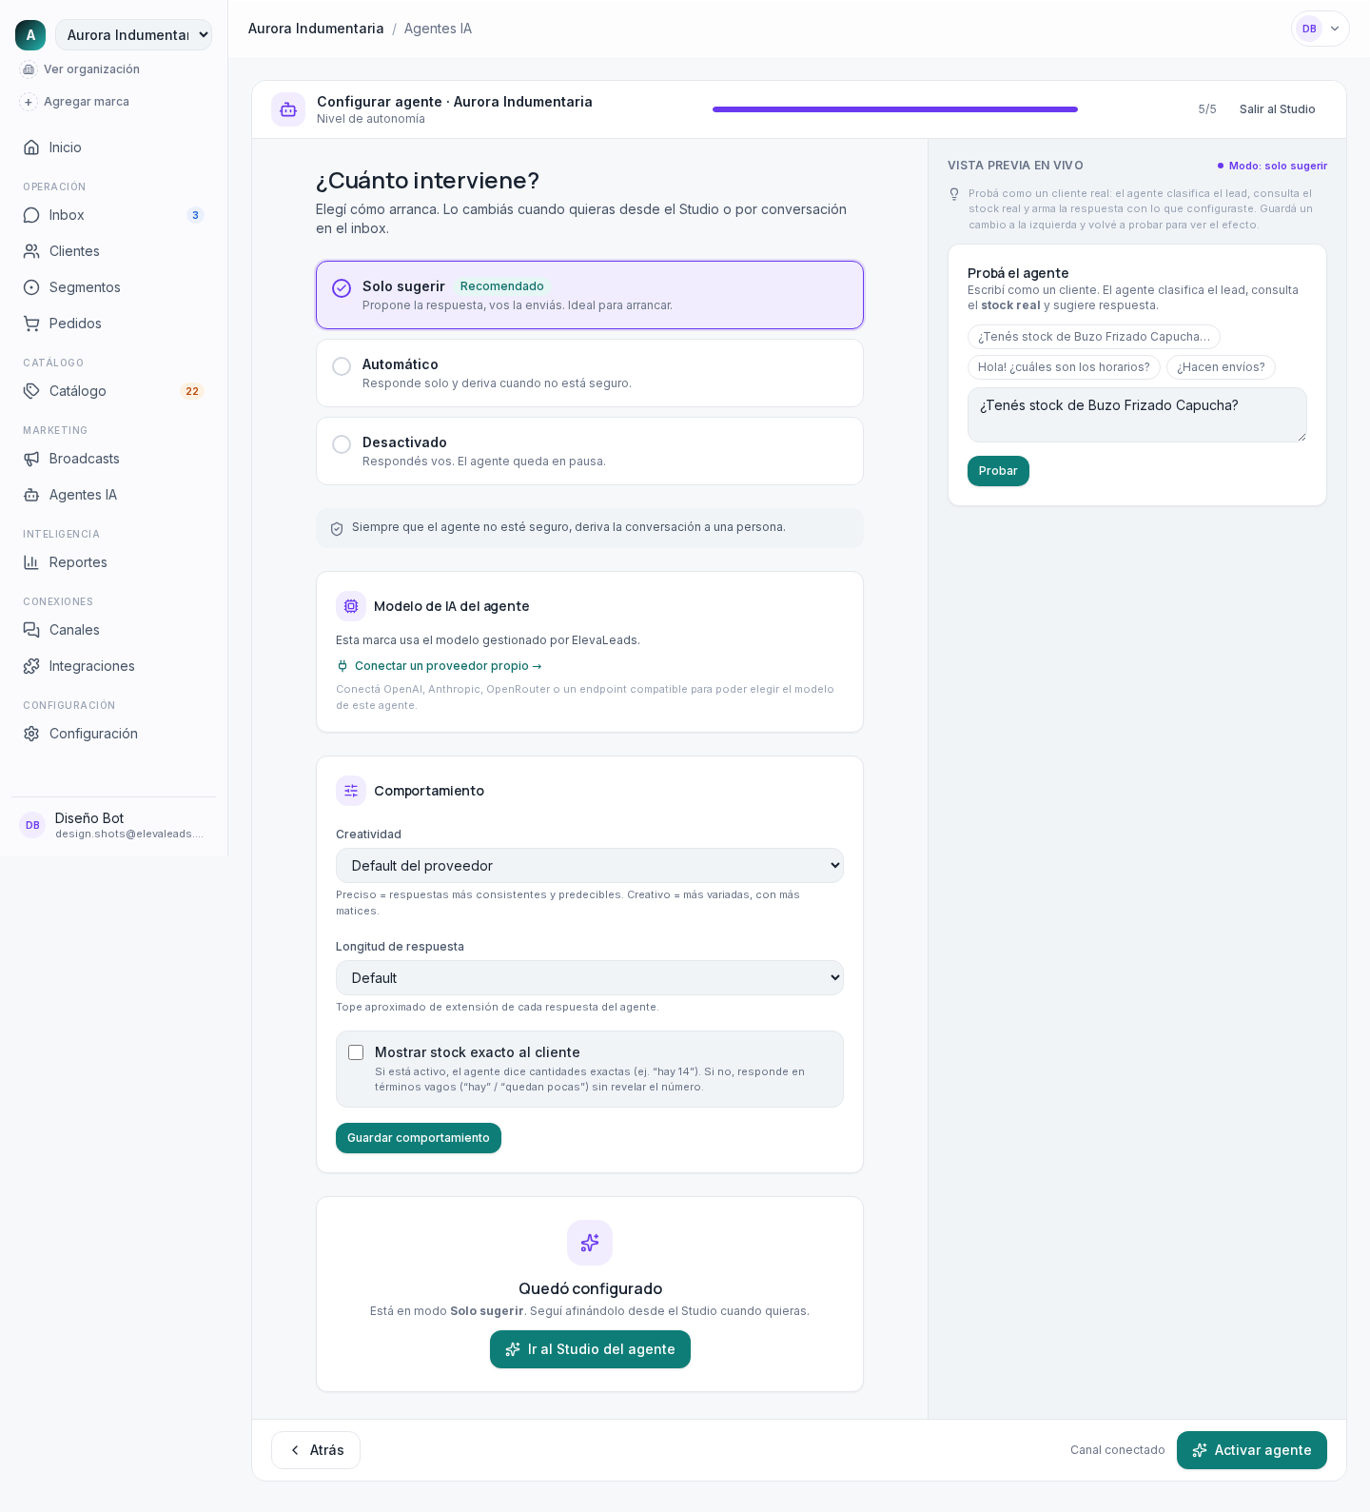Open the Longitud de respuesta dropdown
Image resolution: width=1370 pixels, height=1512 pixels.
(x=590, y=978)
